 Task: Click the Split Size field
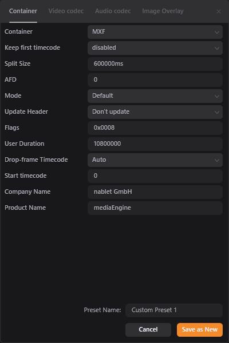click(155, 64)
